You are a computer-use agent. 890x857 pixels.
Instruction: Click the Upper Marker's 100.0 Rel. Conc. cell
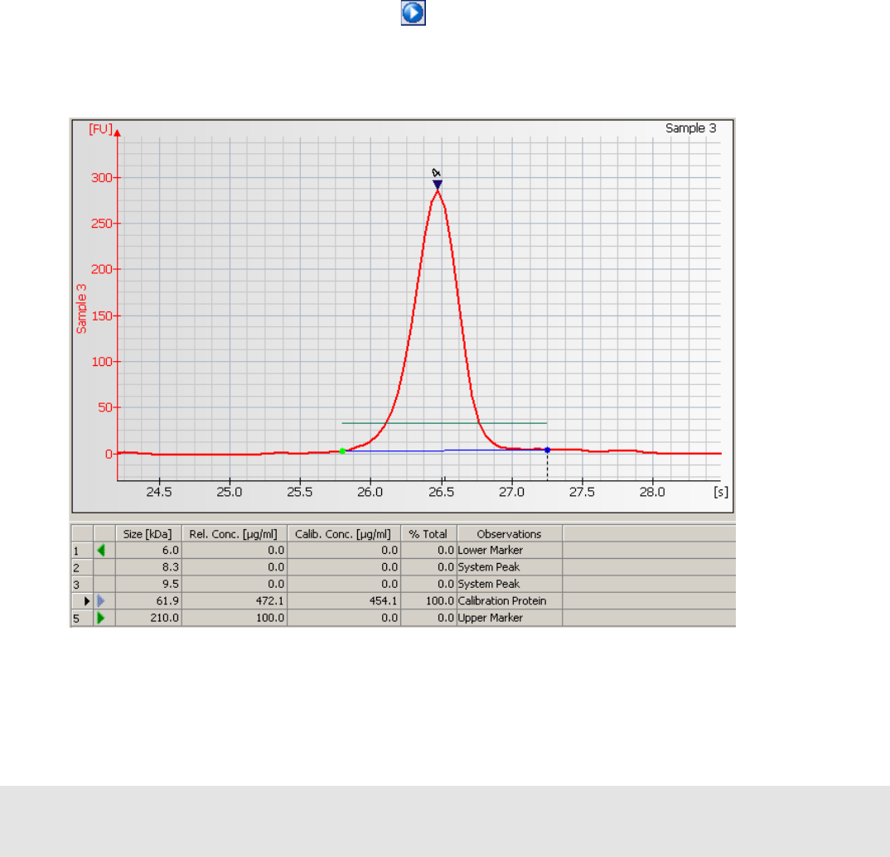coord(234,618)
